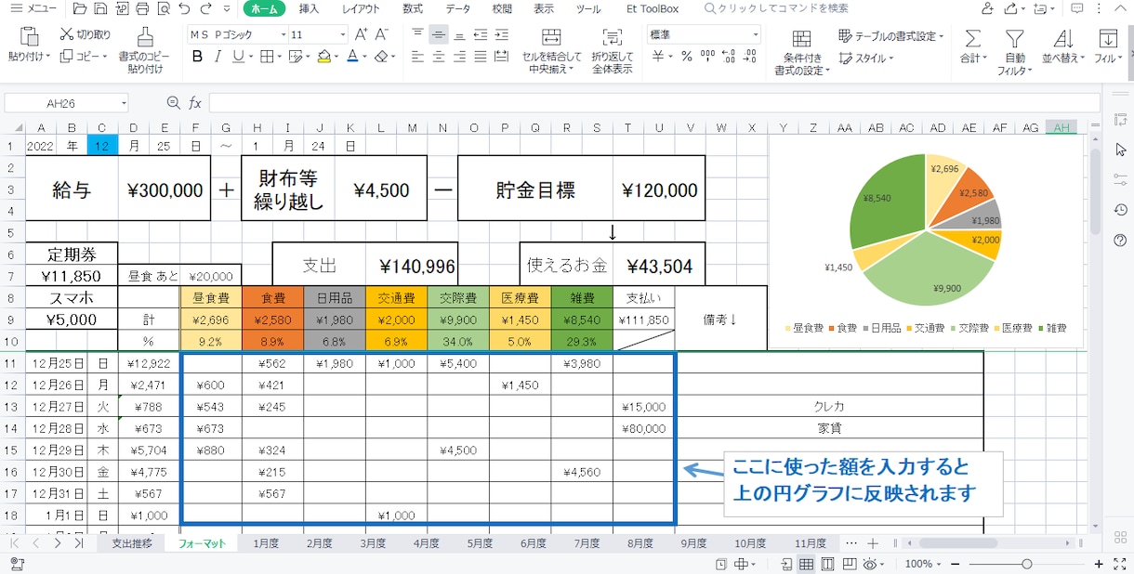Image resolution: width=1134 pixels, height=574 pixels.
Task: Align text right
Action: coord(459,57)
